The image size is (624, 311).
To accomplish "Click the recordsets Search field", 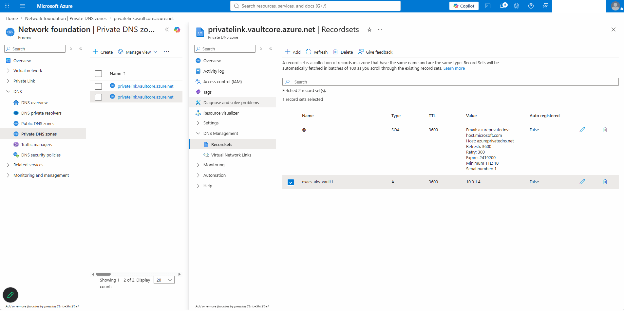I will [450, 82].
